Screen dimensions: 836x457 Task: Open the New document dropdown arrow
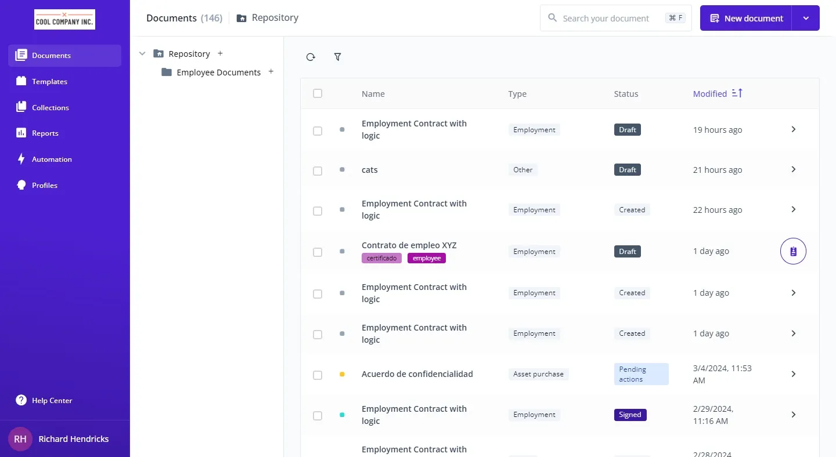(806, 18)
